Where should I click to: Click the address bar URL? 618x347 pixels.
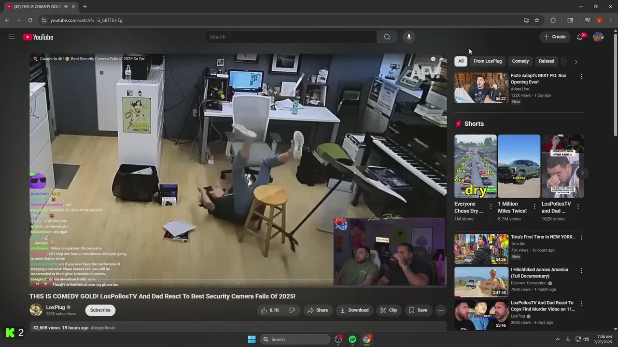coord(86,20)
